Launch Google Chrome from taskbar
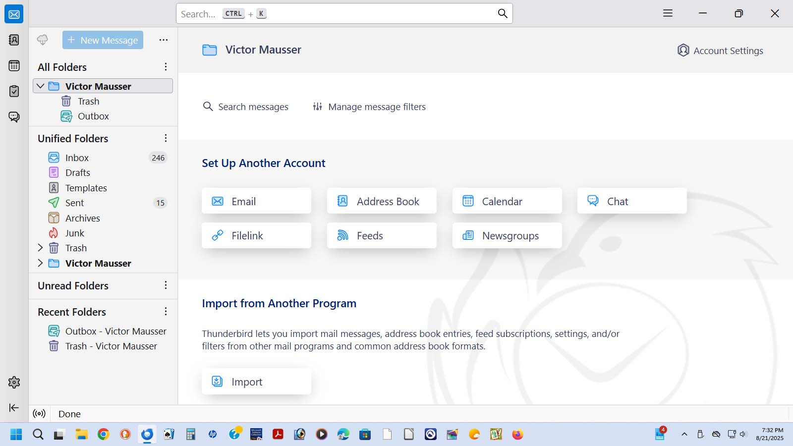The image size is (793, 446). coord(103,434)
